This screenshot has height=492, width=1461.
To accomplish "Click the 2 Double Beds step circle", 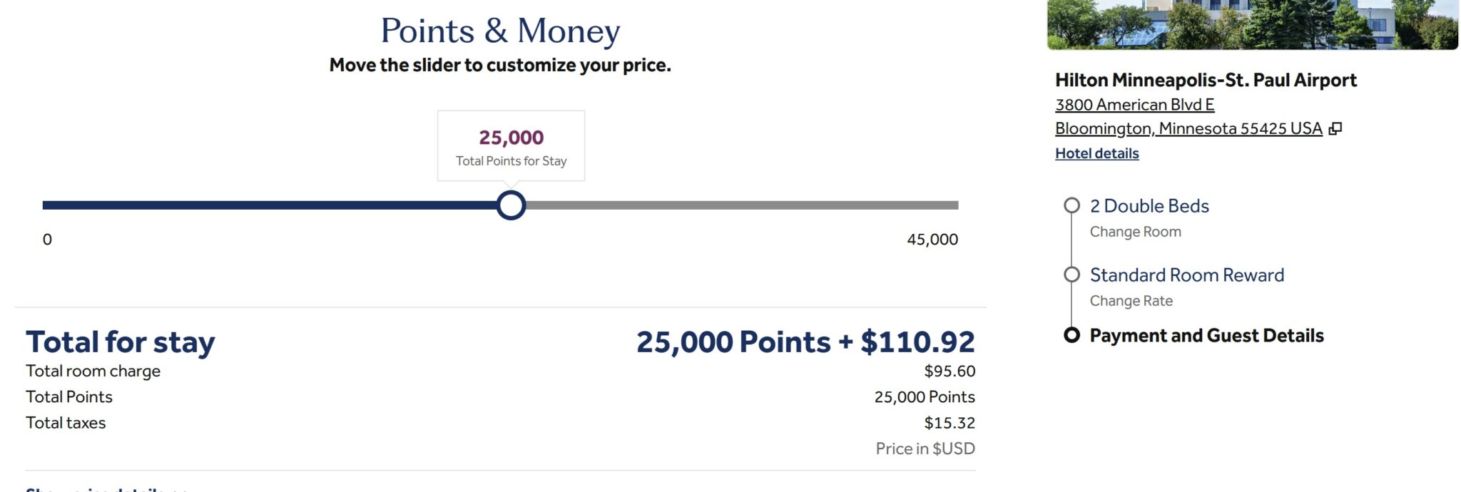I will point(1071,205).
